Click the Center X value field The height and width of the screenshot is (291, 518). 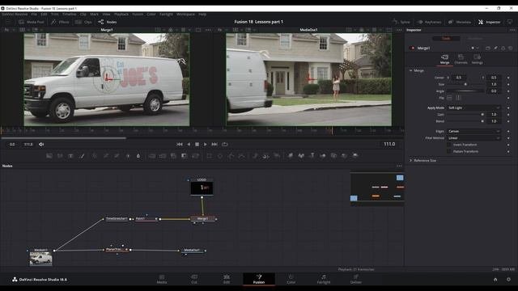459,78
